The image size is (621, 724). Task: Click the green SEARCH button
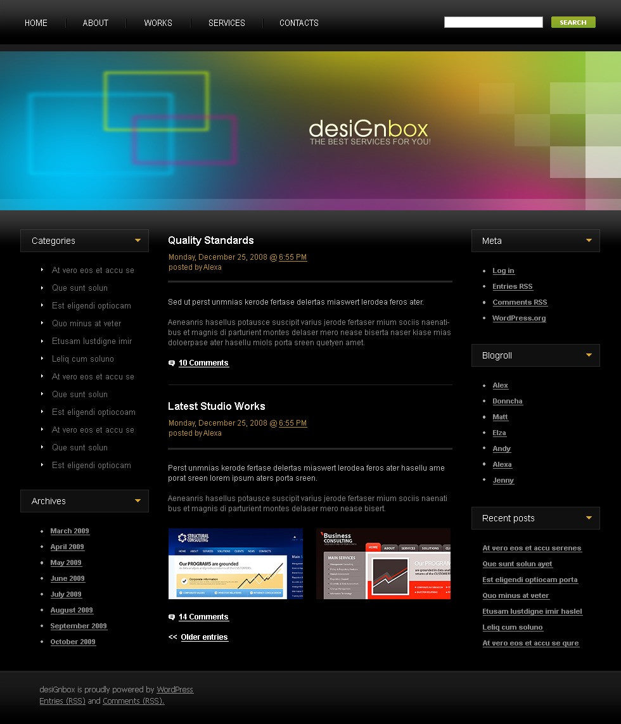coord(573,22)
